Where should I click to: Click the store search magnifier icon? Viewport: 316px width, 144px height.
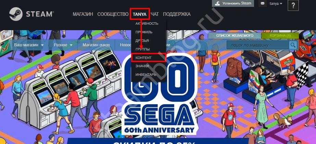(293, 45)
